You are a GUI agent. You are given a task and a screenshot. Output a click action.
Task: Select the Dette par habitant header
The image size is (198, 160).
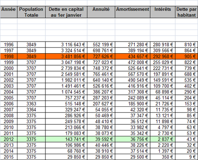coord(187,12)
